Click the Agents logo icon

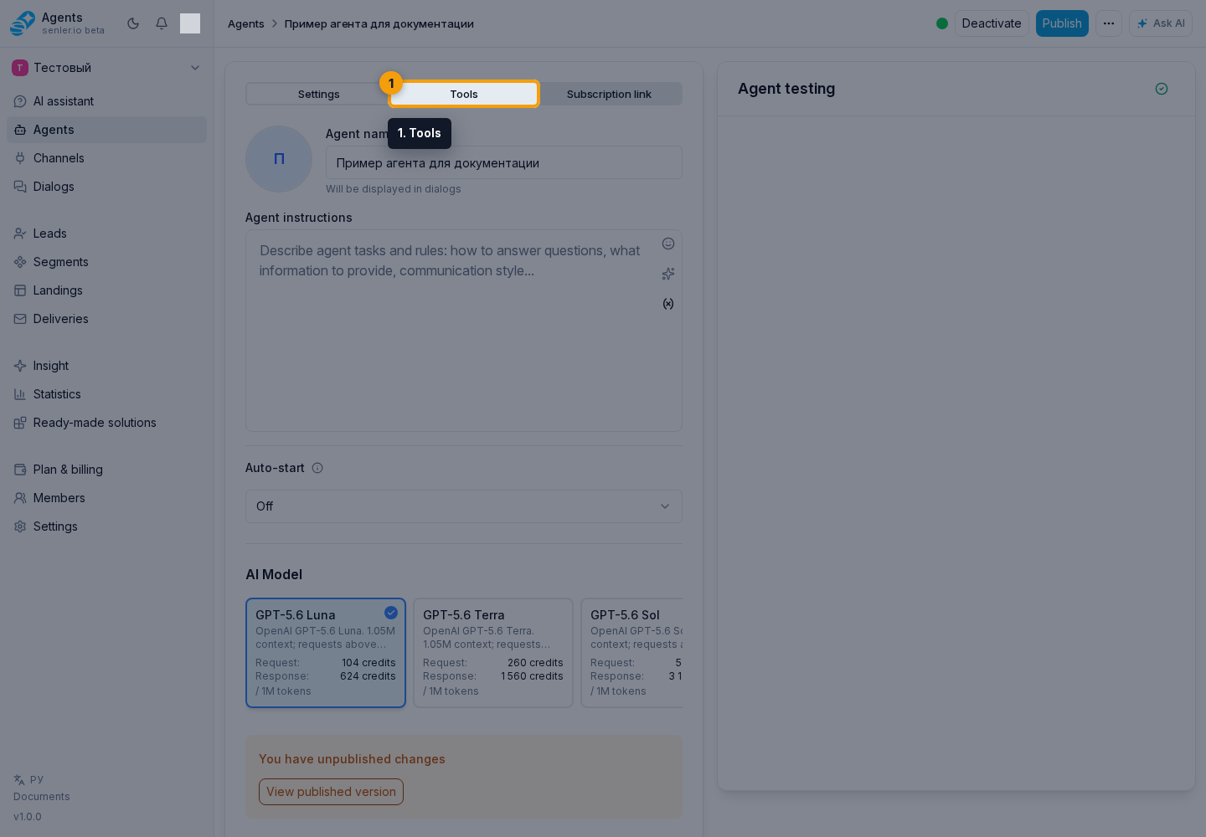(23, 23)
